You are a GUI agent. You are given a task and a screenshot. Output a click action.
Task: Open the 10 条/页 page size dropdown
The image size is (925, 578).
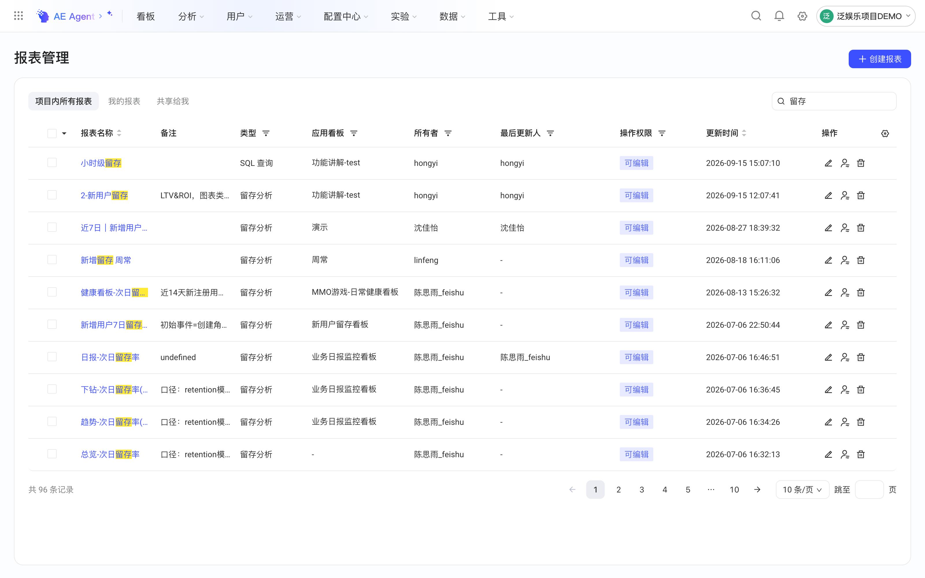pyautogui.click(x=802, y=490)
